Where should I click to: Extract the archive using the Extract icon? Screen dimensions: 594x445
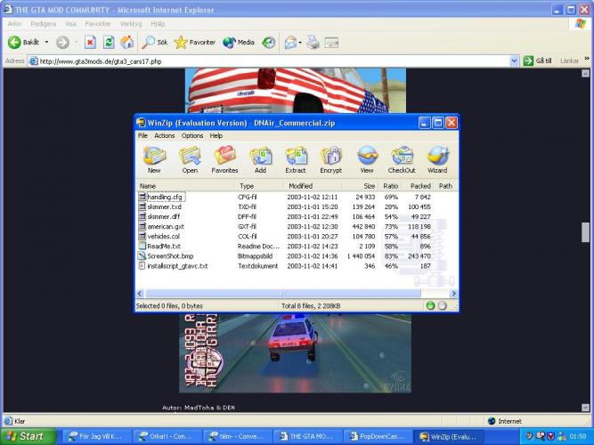[x=296, y=158]
